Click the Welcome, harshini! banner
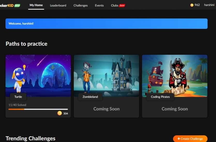The width and height of the screenshot is (216, 142). click(x=106, y=24)
